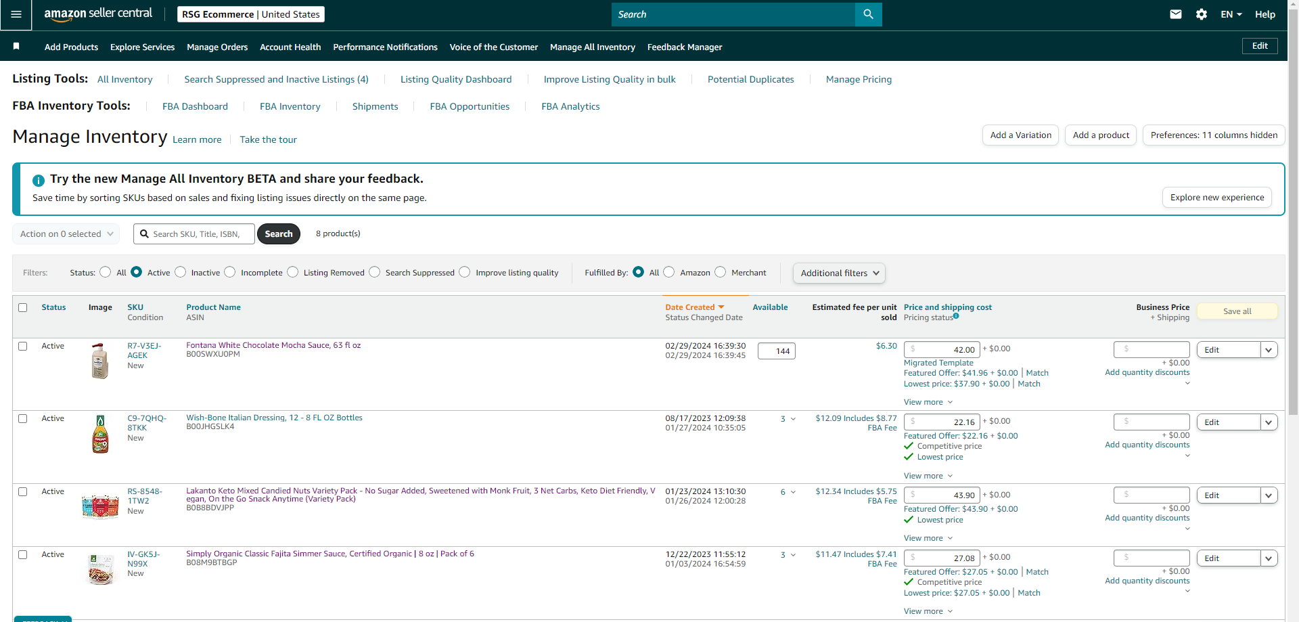Click the info icon beside Pricing status
Viewport: 1299px width, 622px height.
(x=956, y=316)
